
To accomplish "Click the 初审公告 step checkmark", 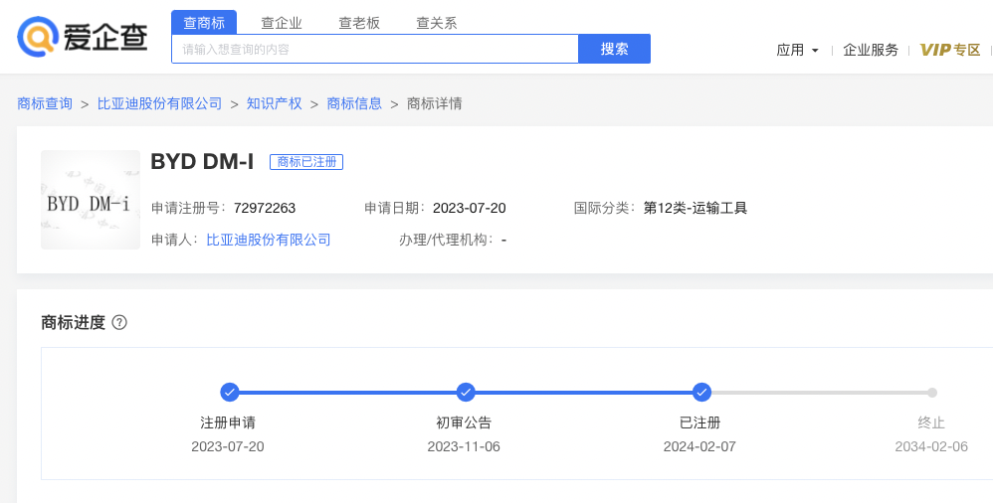I will [466, 393].
